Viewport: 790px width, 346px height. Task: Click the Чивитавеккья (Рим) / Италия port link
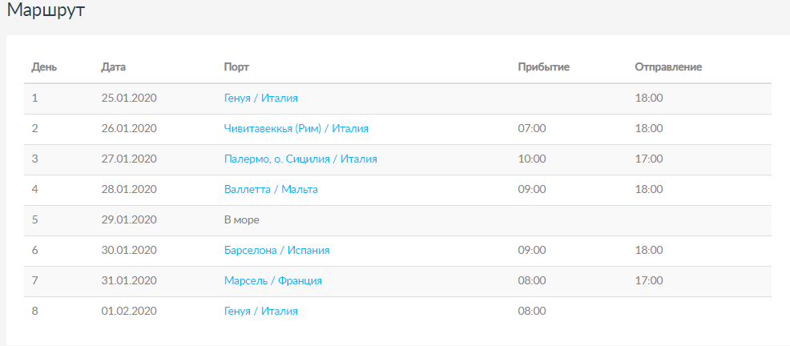(x=296, y=128)
